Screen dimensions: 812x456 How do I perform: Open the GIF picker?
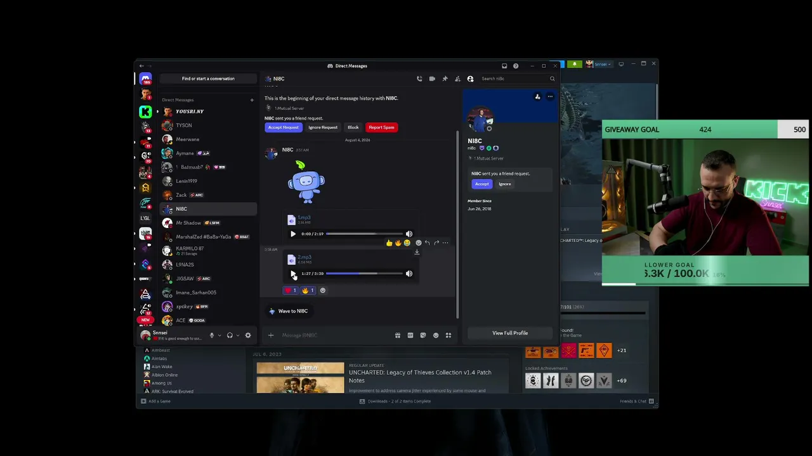point(410,335)
